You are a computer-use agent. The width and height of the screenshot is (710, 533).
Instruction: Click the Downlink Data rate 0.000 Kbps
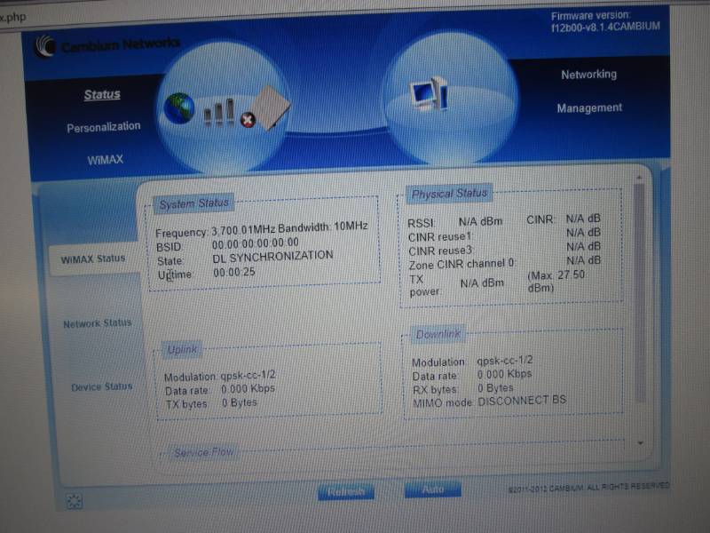coord(504,374)
